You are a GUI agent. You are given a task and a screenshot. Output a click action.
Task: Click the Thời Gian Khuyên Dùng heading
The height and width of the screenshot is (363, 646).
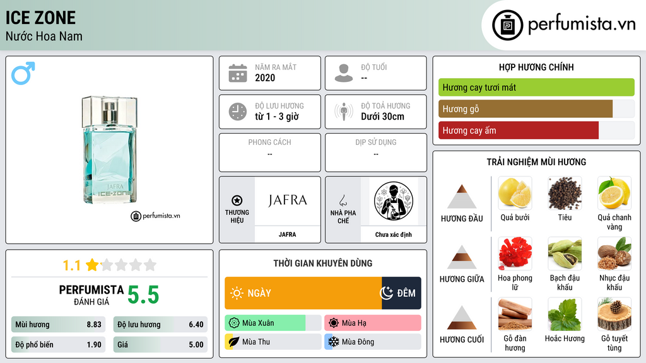[323, 263]
